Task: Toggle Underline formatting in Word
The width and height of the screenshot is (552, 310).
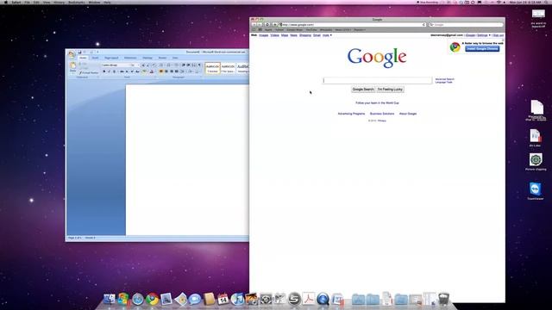Action: point(114,71)
